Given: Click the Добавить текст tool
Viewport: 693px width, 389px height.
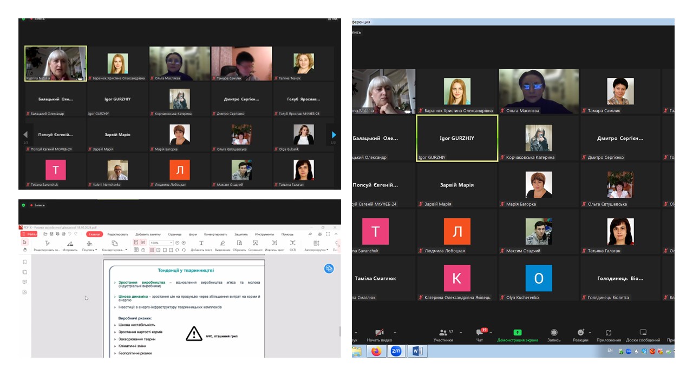Looking at the screenshot, I should 201,246.
